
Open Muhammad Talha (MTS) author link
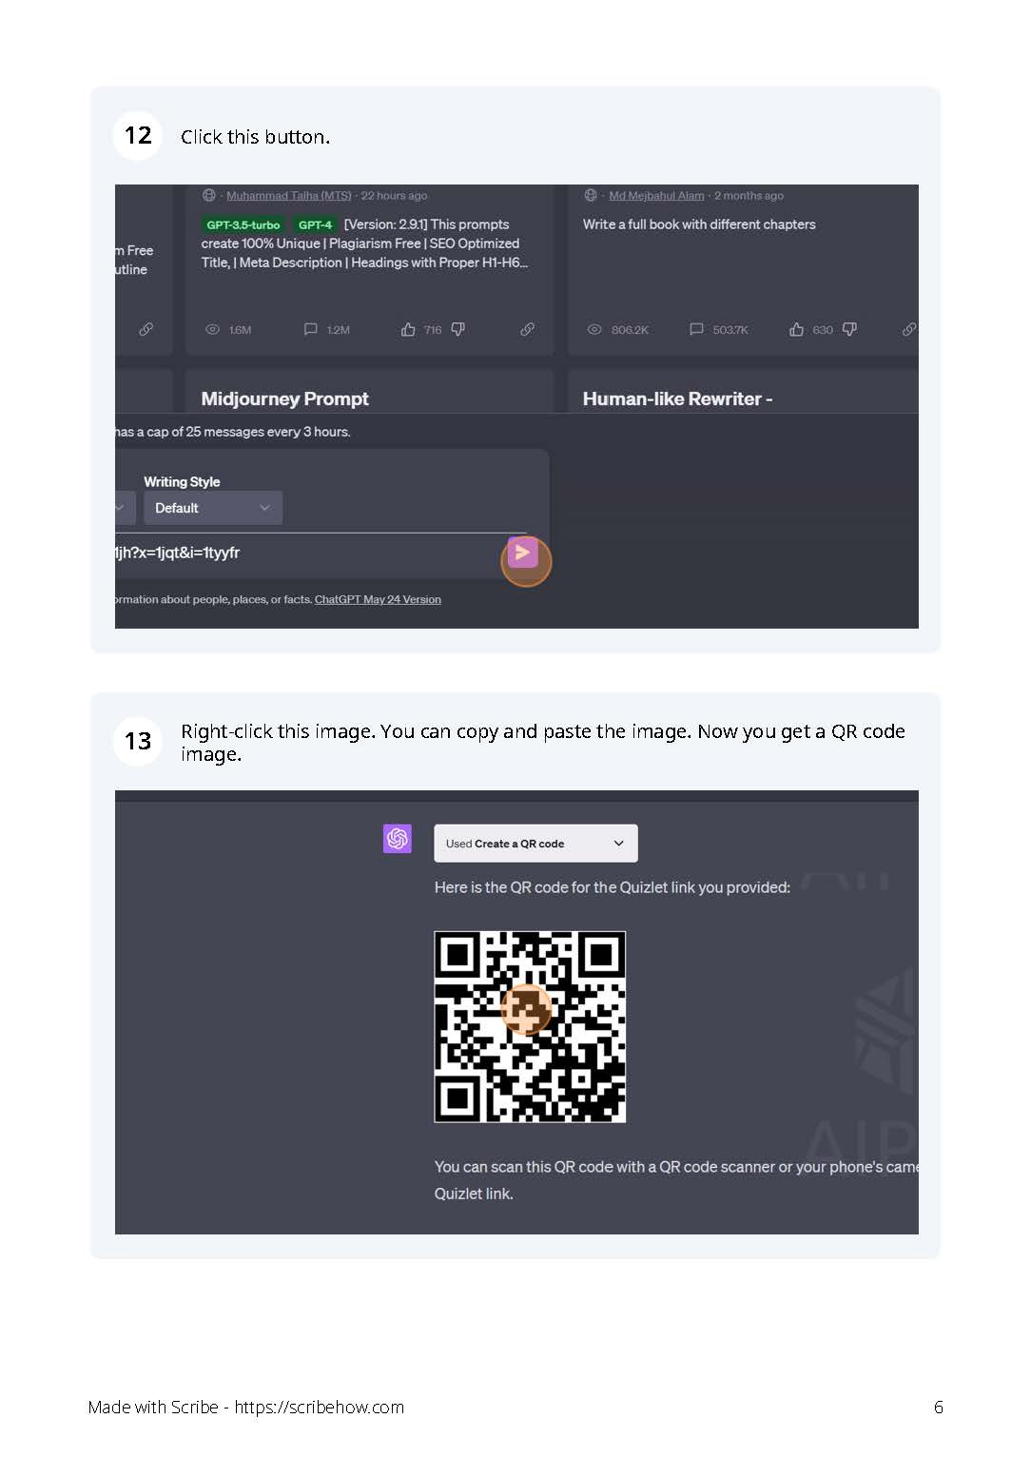click(289, 196)
